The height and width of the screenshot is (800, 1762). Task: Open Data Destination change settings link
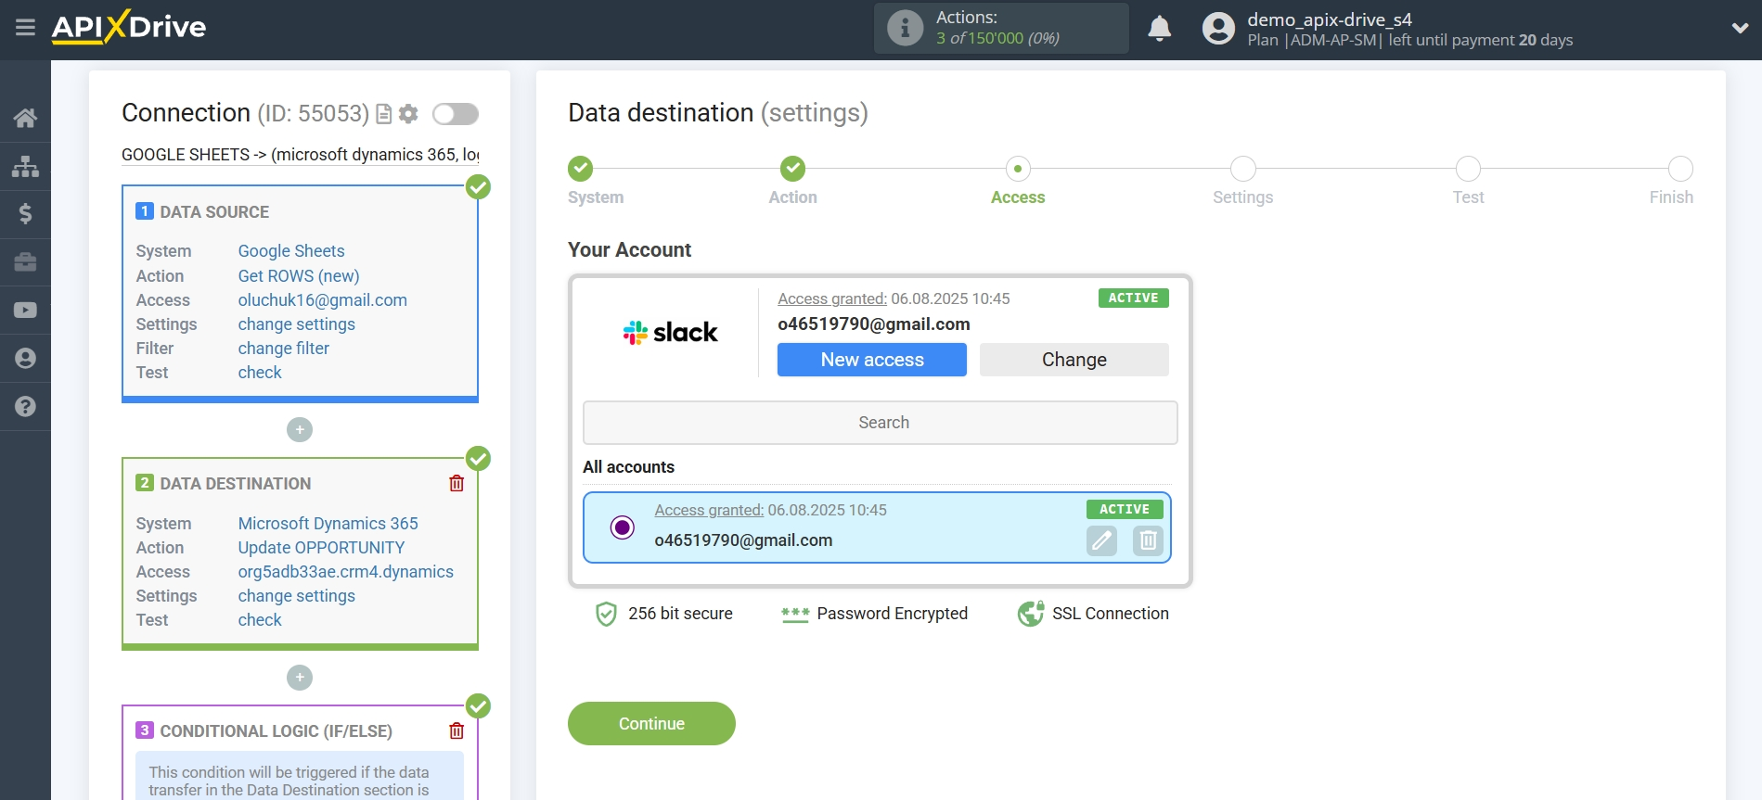pyautogui.click(x=297, y=596)
